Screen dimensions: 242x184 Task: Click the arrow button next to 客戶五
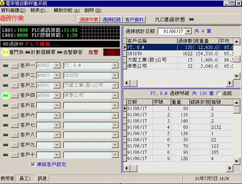pos(15,106)
